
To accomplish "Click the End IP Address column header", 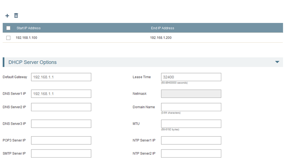I will [162, 28].
